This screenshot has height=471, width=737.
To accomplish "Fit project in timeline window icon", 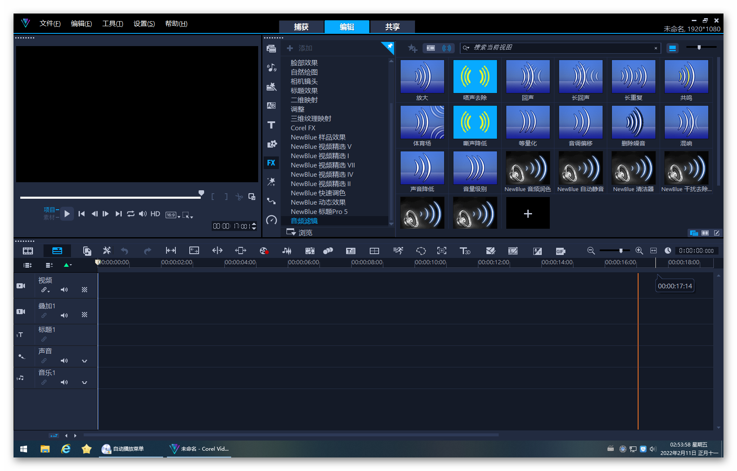I will [653, 251].
